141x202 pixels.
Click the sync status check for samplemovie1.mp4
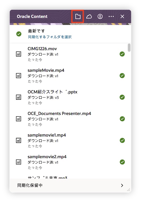coord(122,140)
